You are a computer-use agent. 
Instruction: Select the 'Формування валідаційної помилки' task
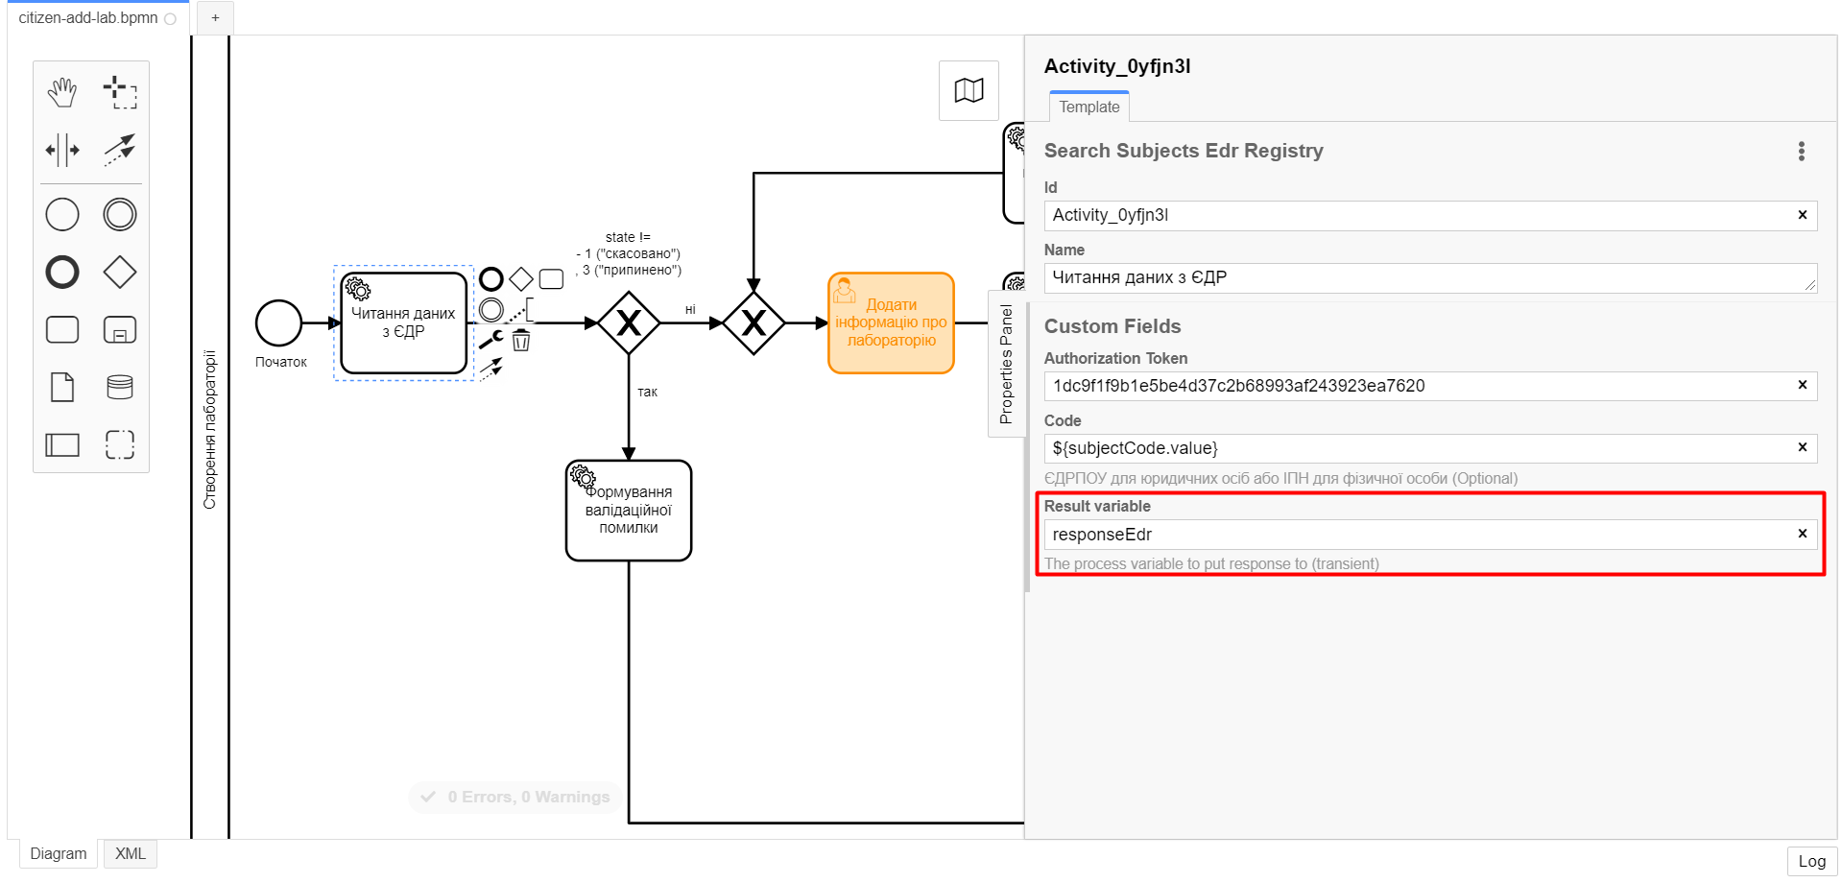[x=629, y=510]
